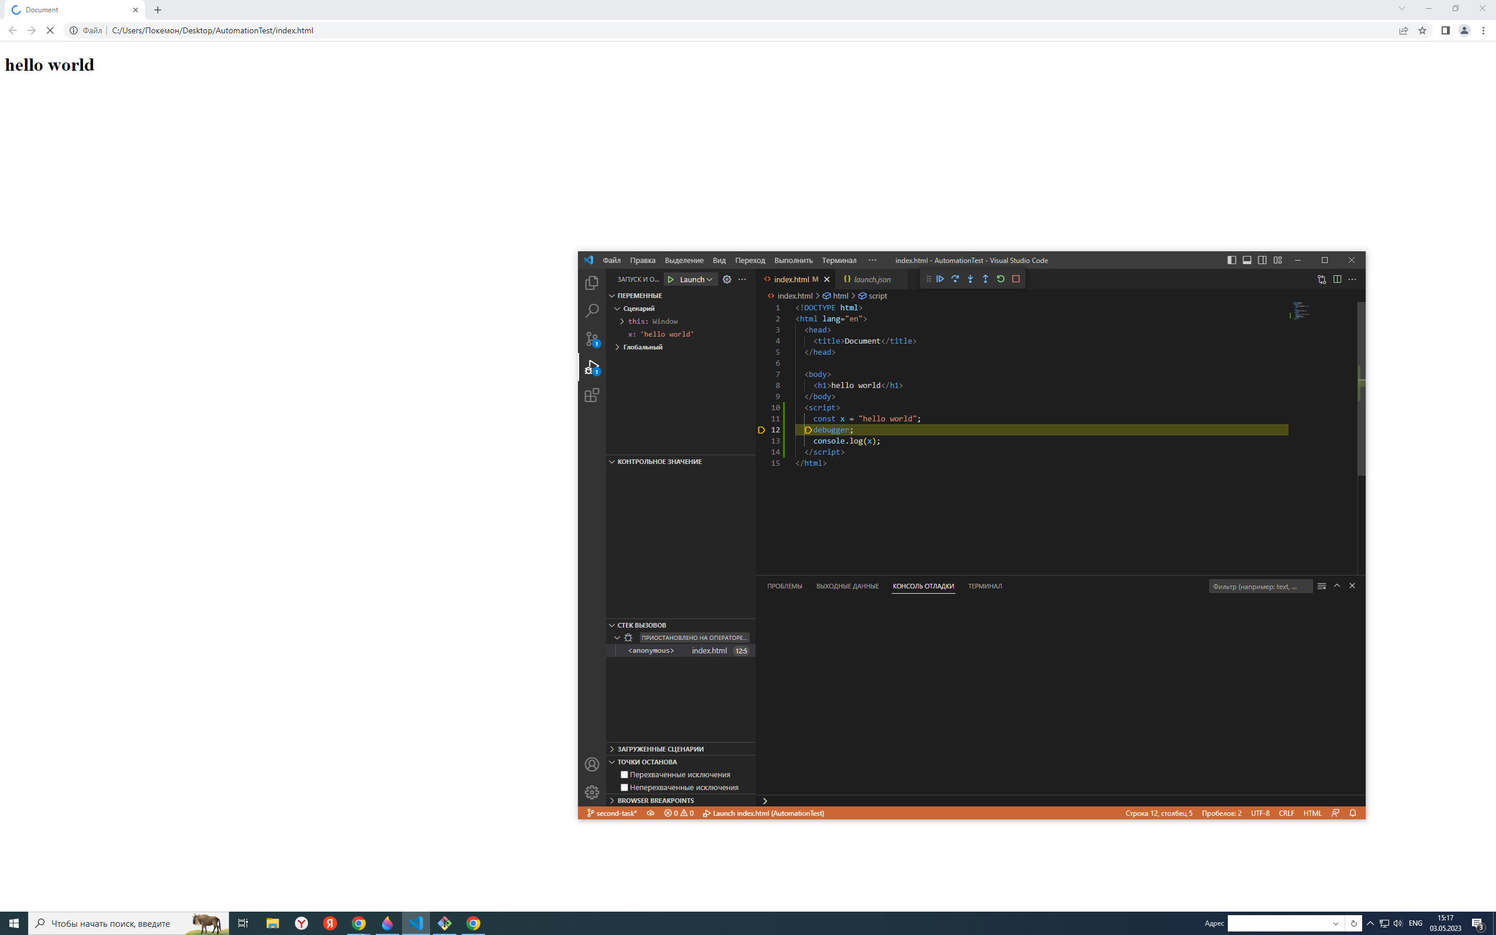Viewport: 1496px width, 935px height.
Task: Open the Extensions view icon
Action: [x=591, y=395]
